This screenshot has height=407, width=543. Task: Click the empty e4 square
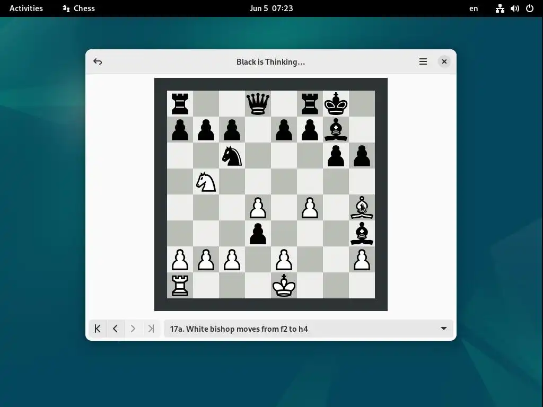pyautogui.click(x=284, y=207)
